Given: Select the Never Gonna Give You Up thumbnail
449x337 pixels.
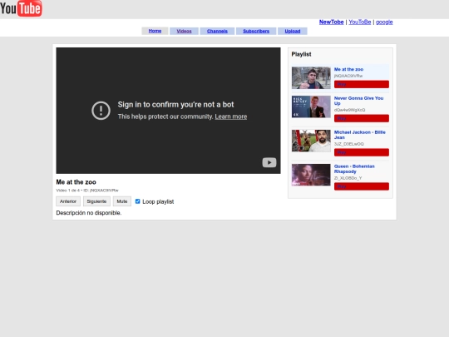Looking at the screenshot, I should point(311,107).
